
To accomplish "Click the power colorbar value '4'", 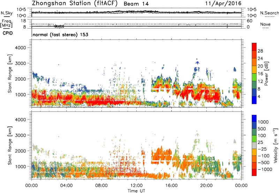I will pos(259,97).
